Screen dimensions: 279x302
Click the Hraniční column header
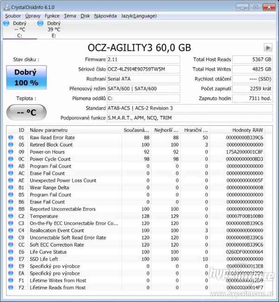point(195,130)
